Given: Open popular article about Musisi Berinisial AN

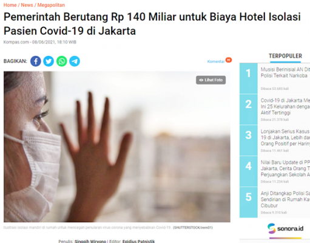Looking at the screenshot, I should pos(285,72).
